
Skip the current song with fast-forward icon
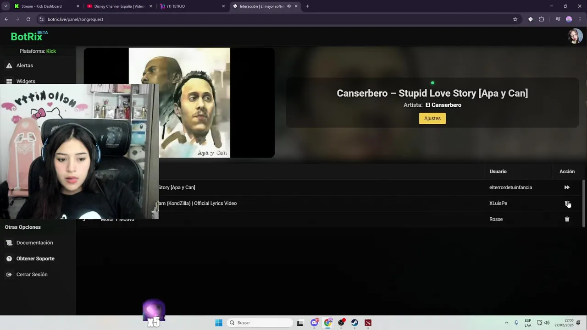(x=567, y=187)
